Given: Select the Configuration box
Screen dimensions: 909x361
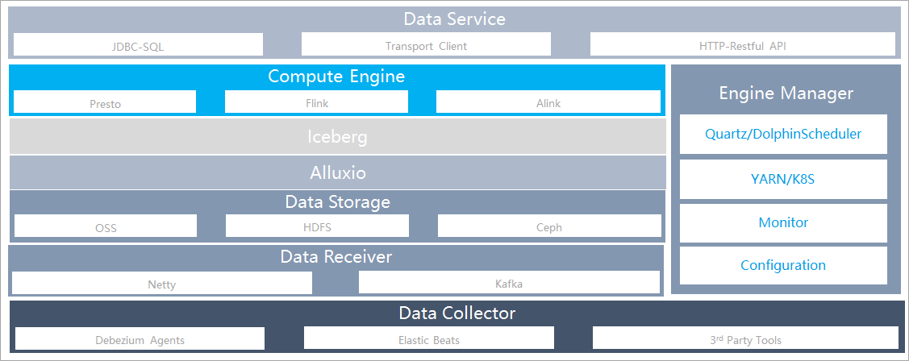Looking at the screenshot, I should point(783,265).
